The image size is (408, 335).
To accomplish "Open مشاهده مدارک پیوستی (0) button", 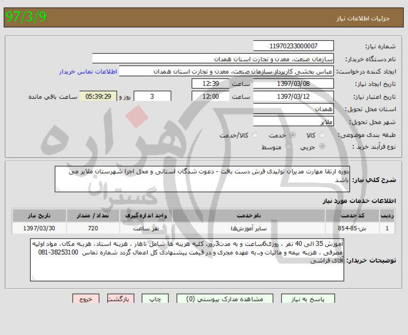I will (225, 299).
